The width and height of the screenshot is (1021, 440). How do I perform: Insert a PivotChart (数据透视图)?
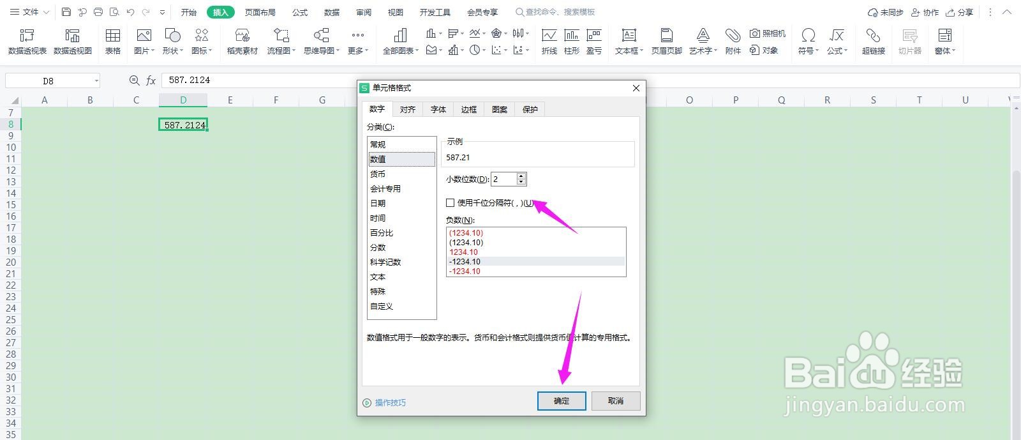coord(72,42)
